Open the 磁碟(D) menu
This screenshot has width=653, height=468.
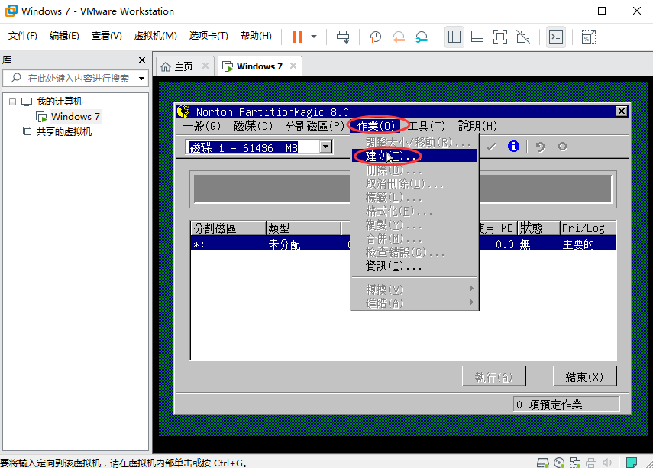pyautogui.click(x=254, y=126)
